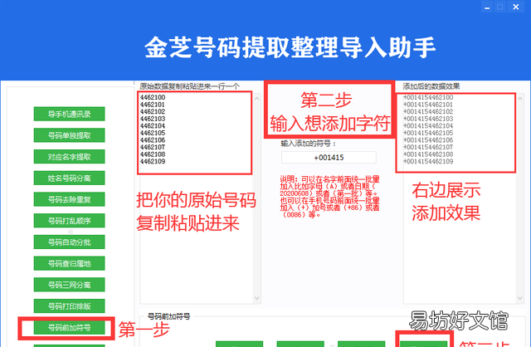Screen dimensions: 531x347
Task: Click the +0014154462102 result line
Action: [428, 112]
